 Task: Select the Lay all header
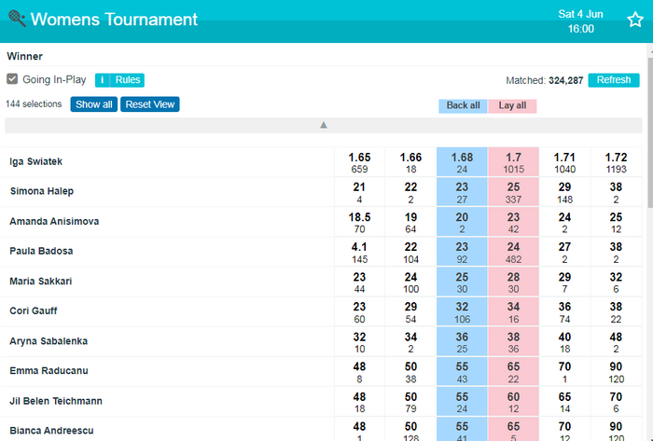click(x=512, y=105)
